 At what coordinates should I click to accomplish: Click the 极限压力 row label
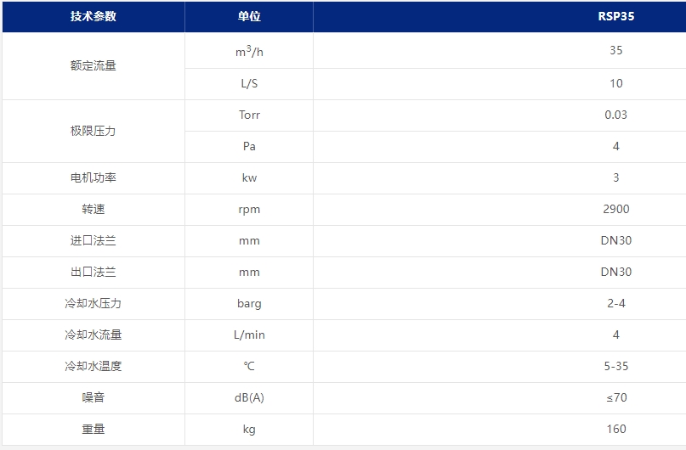tap(94, 131)
